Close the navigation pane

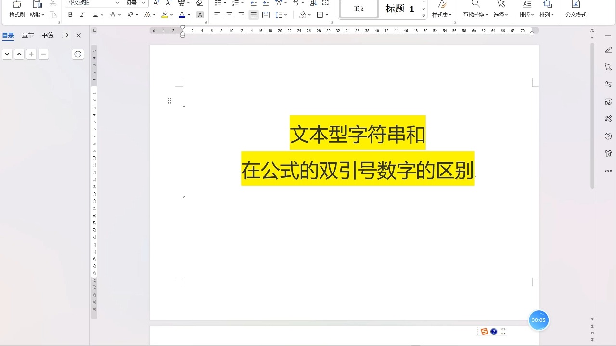click(x=79, y=36)
